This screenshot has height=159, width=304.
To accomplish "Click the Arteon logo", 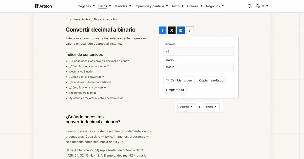I will (43, 6).
